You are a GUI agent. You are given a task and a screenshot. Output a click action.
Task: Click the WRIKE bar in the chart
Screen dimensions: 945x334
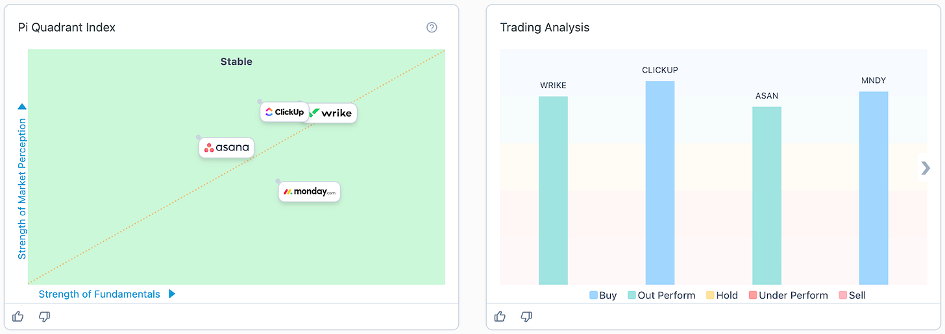pos(553,191)
